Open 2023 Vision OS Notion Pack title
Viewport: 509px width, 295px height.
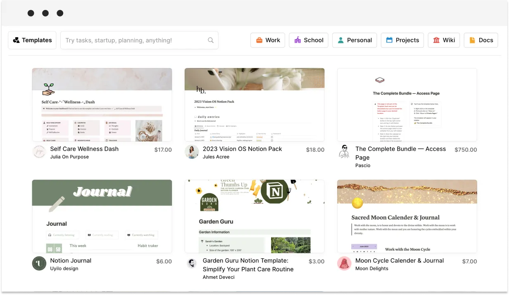243,149
